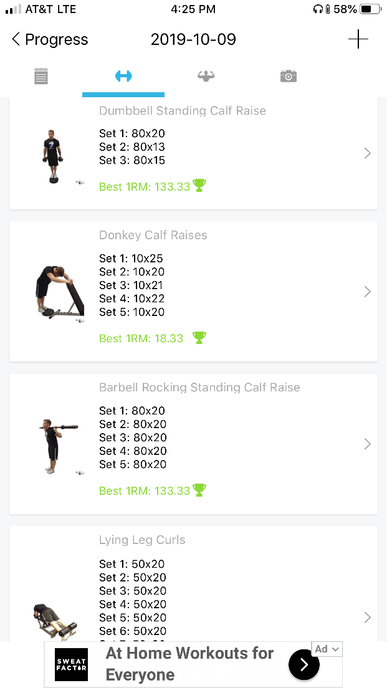This screenshot has height=688, width=387.
Task: Open Lying Leg Curls details chevron
Action: pos(367,617)
